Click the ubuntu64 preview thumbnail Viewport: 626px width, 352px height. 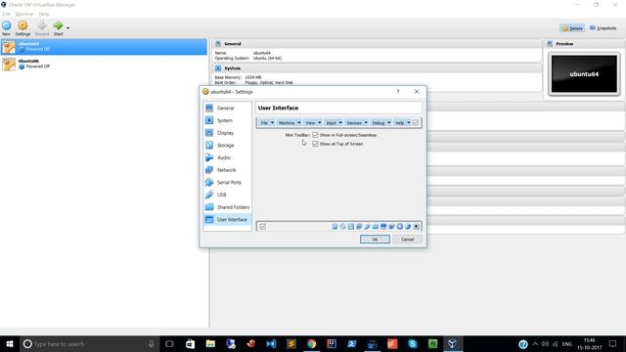(x=584, y=74)
